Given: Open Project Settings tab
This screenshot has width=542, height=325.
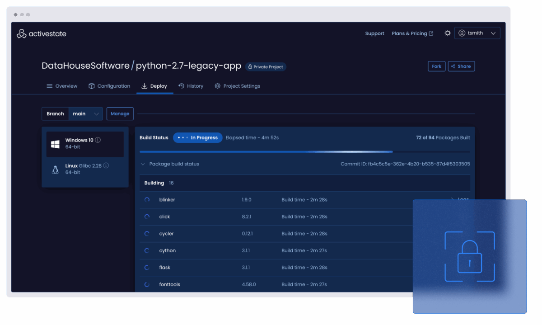Looking at the screenshot, I should tap(237, 86).
